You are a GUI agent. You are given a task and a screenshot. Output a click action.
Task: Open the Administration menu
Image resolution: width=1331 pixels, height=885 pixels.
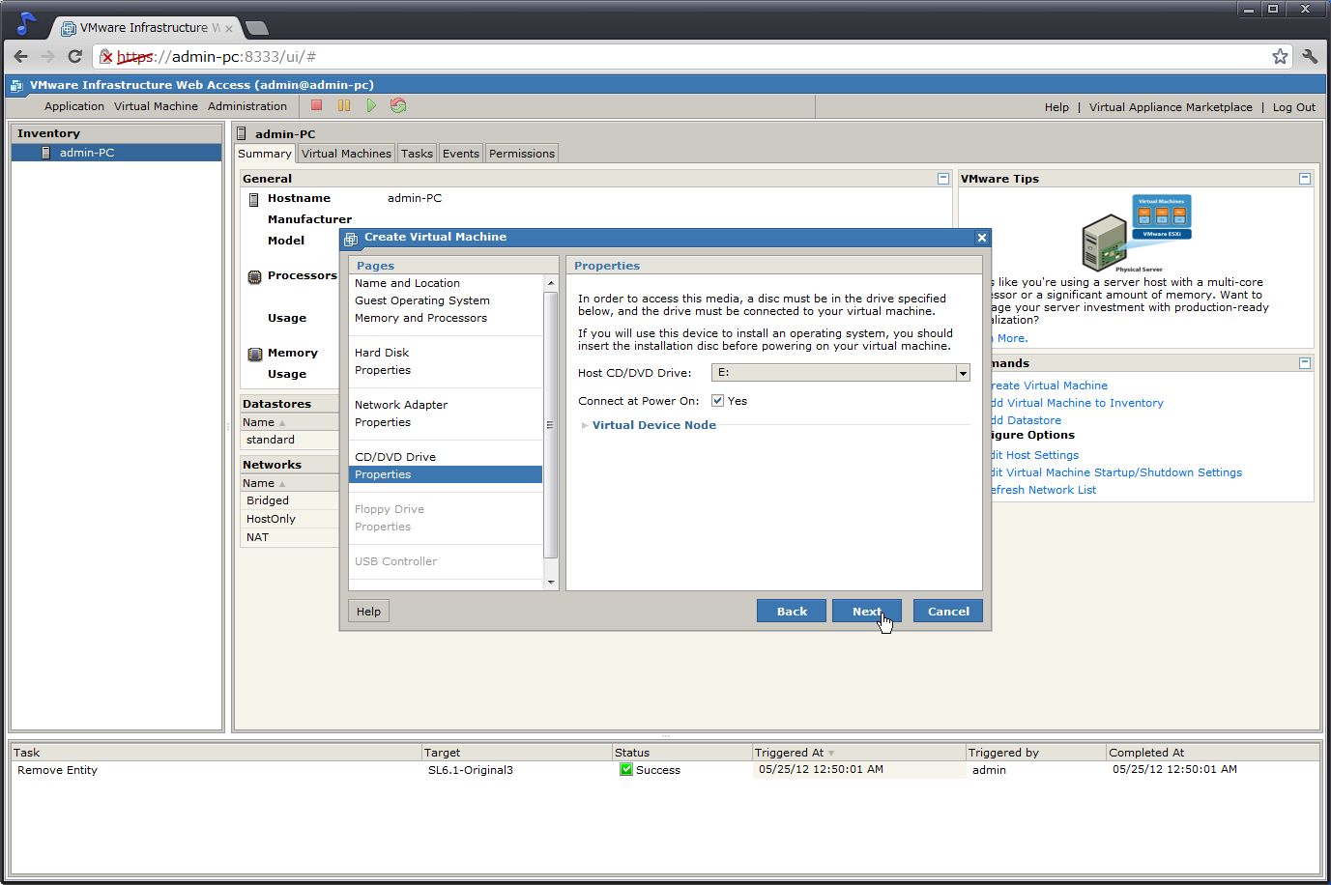tap(247, 106)
